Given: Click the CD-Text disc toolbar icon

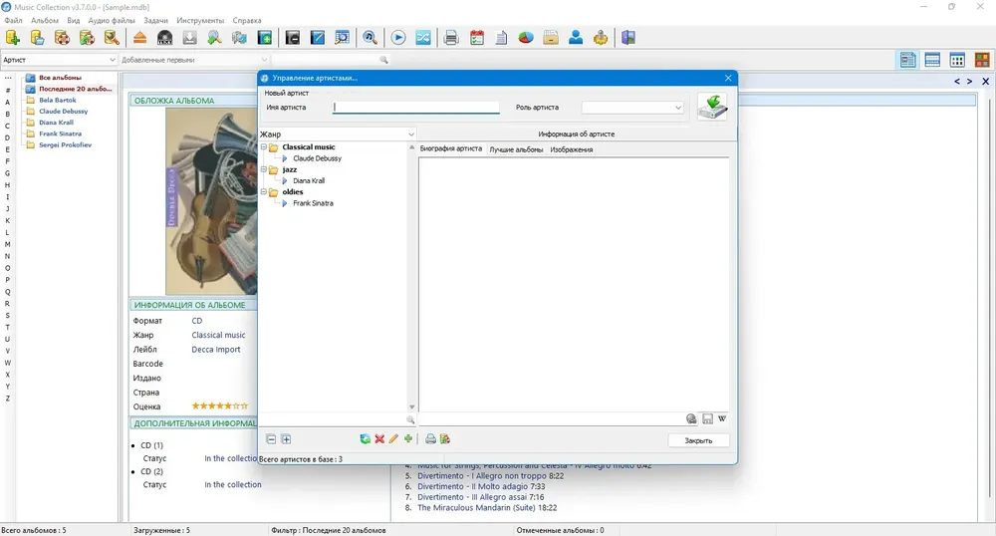Looking at the screenshot, I should coord(164,38).
